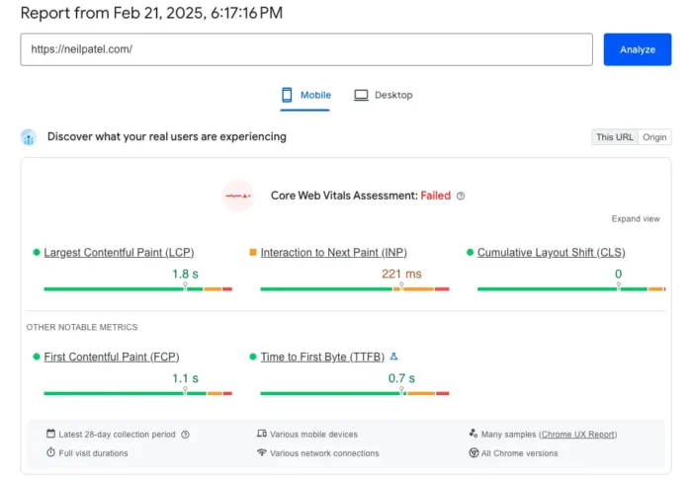Select the Origin toggle
The width and height of the screenshot is (692, 482).
point(654,137)
